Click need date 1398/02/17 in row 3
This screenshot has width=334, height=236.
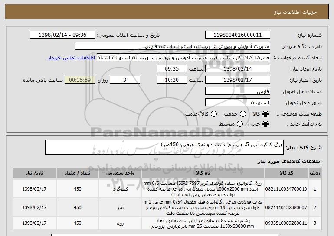point(34,223)
